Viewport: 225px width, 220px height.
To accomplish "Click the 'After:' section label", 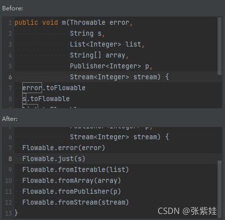I will point(10,119).
